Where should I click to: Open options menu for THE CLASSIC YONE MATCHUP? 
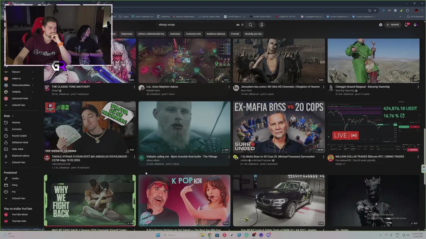pyautogui.click(x=134, y=87)
